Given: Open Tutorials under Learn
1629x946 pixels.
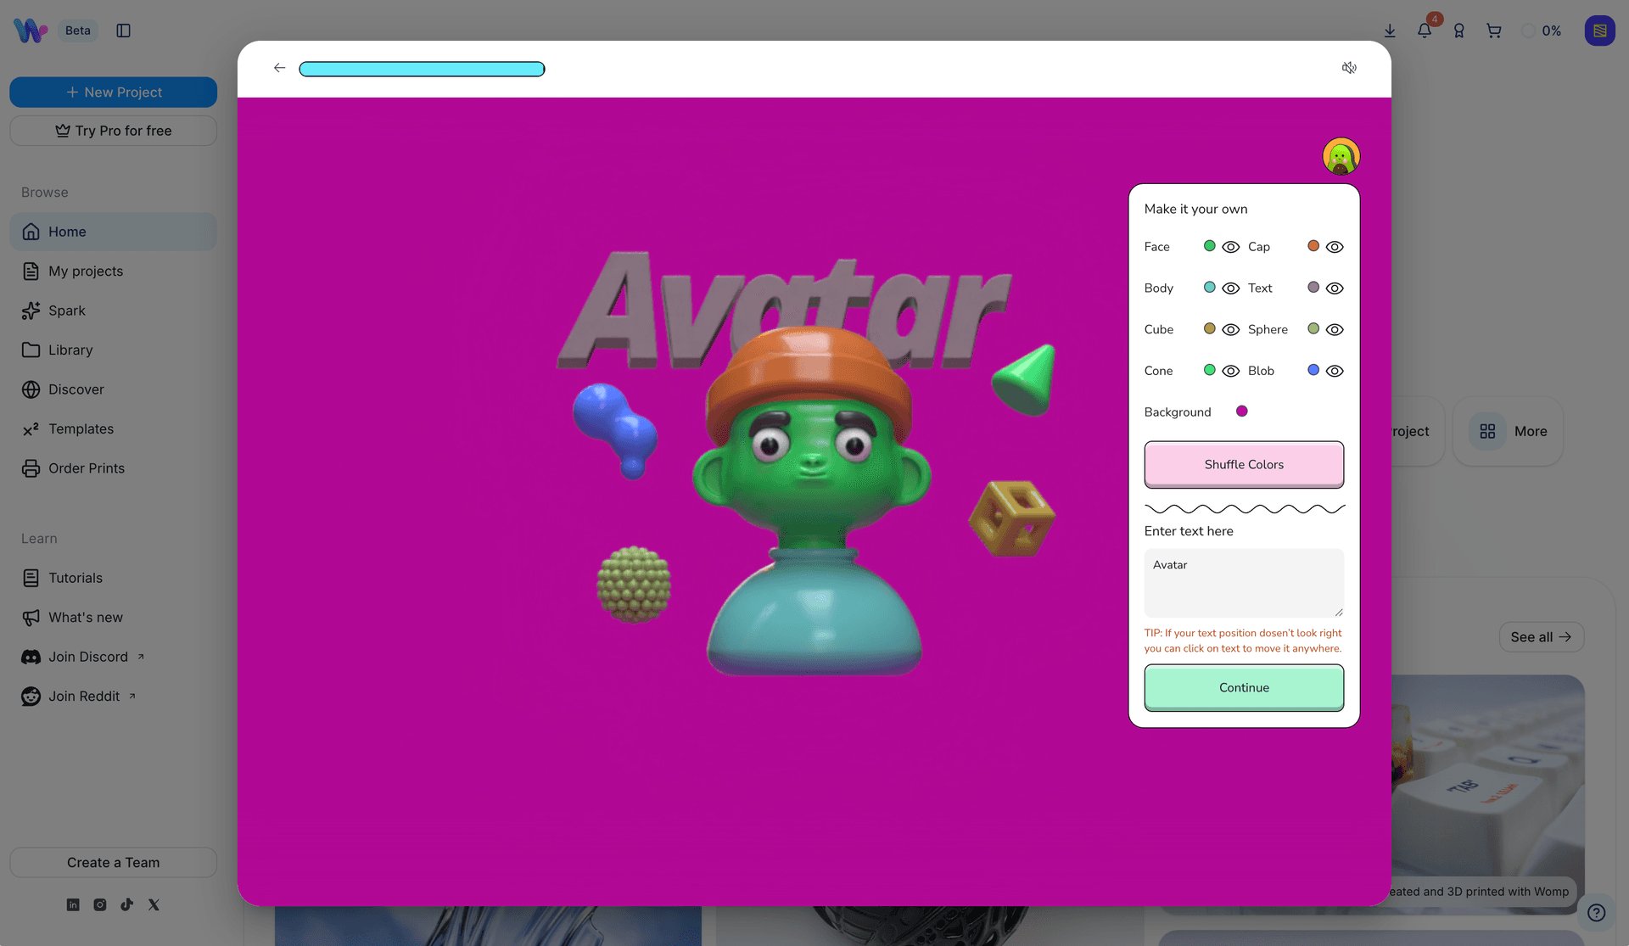Looking at the screenshot, I should [x=75, y=577].
